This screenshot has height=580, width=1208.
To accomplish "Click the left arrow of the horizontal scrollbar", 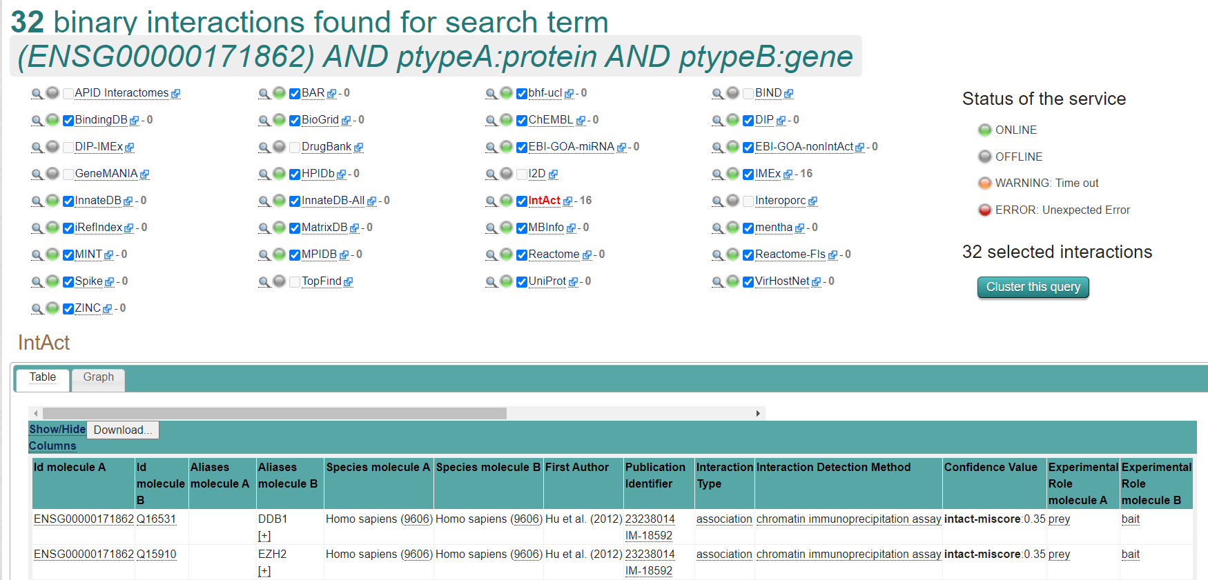I will click(x=36, y=413).
